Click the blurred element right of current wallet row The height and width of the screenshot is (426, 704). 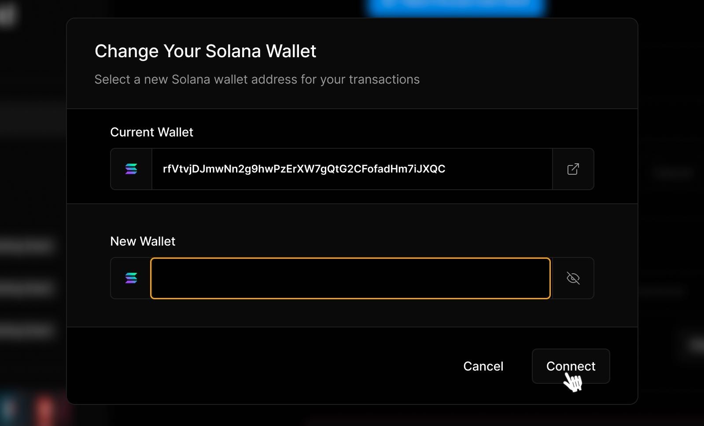tap(673, 173)
